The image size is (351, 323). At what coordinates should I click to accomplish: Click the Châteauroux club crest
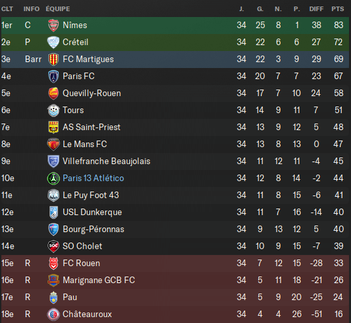(53, 314)
